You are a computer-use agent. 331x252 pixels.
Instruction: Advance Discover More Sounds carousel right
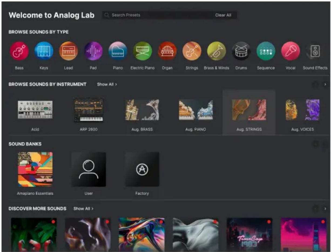click(325, 209)
